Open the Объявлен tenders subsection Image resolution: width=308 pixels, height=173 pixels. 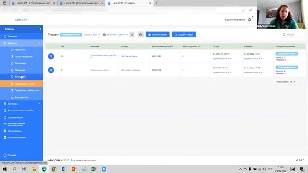pos(21,70)
